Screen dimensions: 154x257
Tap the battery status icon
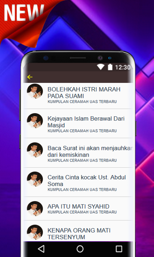pos(110,67)
